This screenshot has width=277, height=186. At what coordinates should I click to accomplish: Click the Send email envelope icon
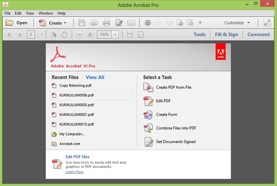(x=131, y=23)
